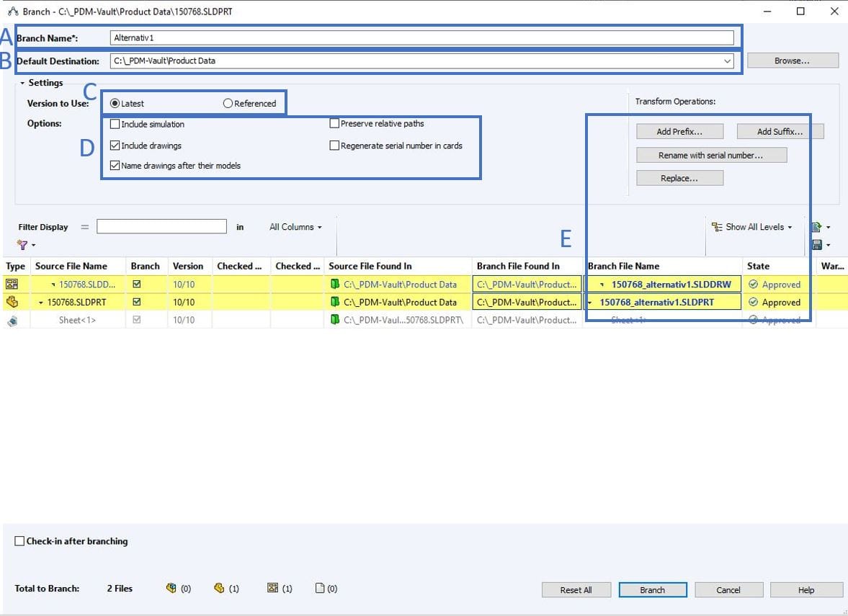
Task: Sort by Branch File Name column header
Action: pos(623,266)
